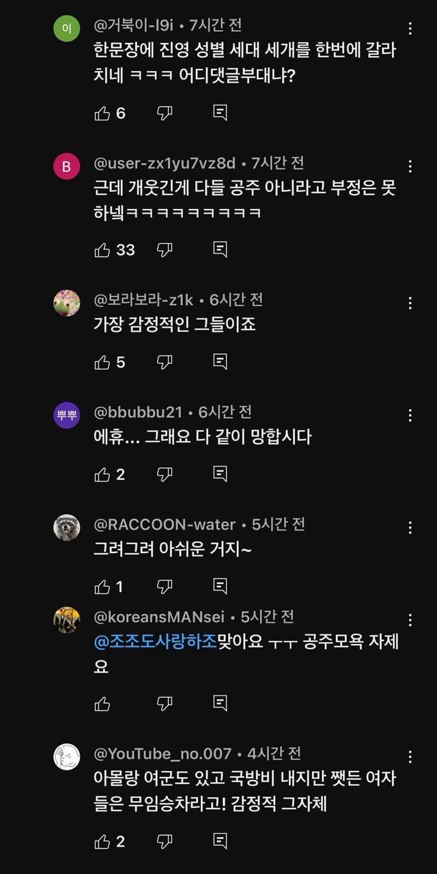Open @RACCOON-water's channel via username
Screen dimensions: 437x874
click(x=165, y=524)
